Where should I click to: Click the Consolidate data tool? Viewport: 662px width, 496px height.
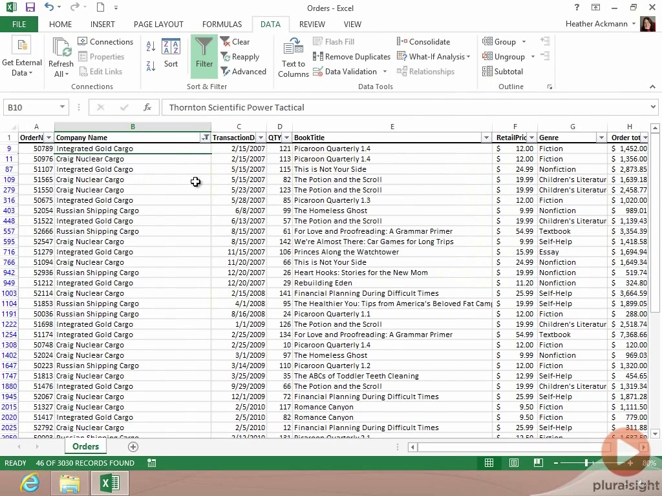(423, 42)
